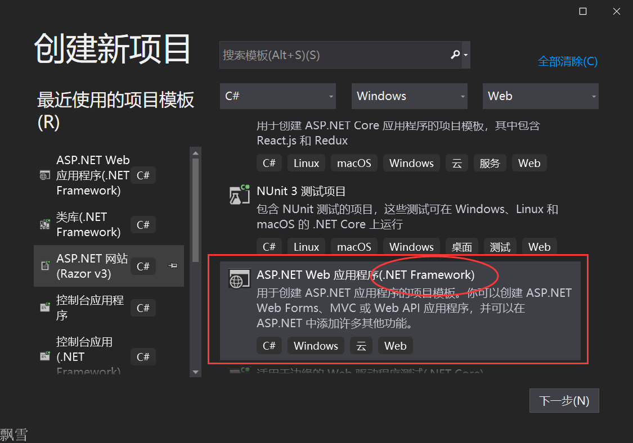Click the ASP.NET Web application globe icon in template list

tap(239, 279)
